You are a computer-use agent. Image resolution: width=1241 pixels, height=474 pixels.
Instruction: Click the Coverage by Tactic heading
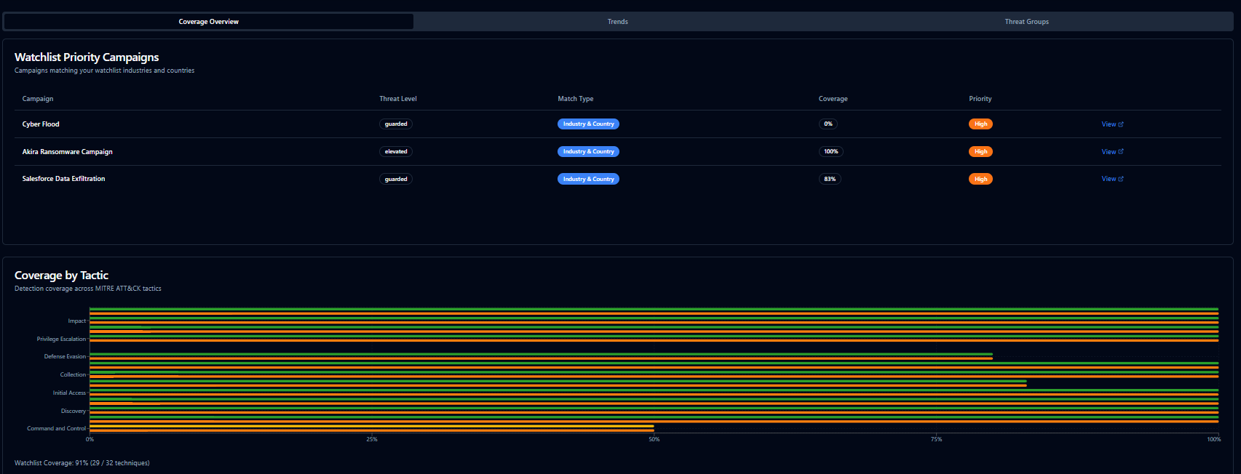click(61, 276)
